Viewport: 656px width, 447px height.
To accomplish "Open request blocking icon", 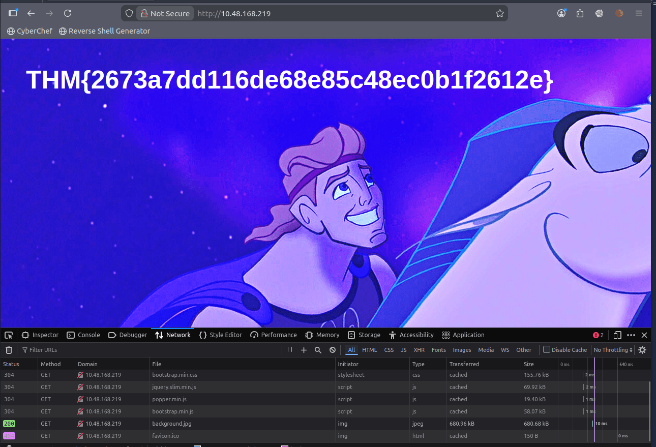I will [x=333, y=350].
